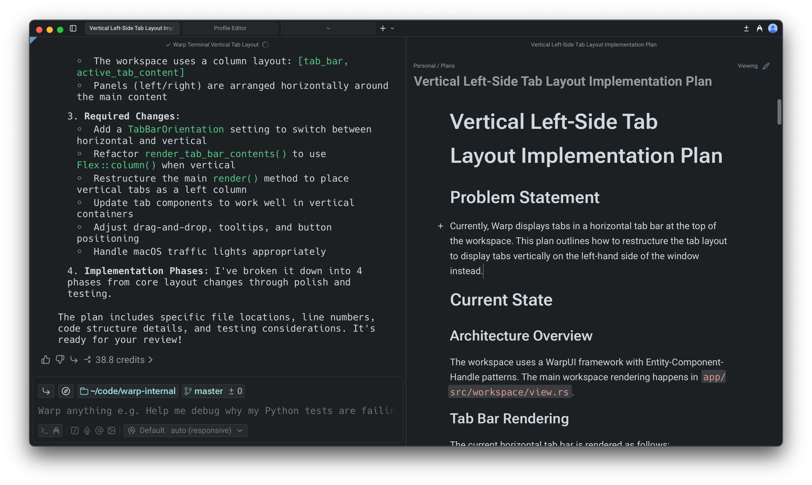The image size is (812, 485).
Task: Open the ~/code/warp-internal directory chip
Action: [128, 391]
